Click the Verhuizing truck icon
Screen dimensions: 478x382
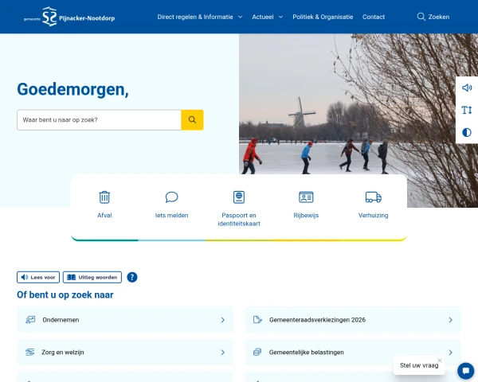point(374,197)
